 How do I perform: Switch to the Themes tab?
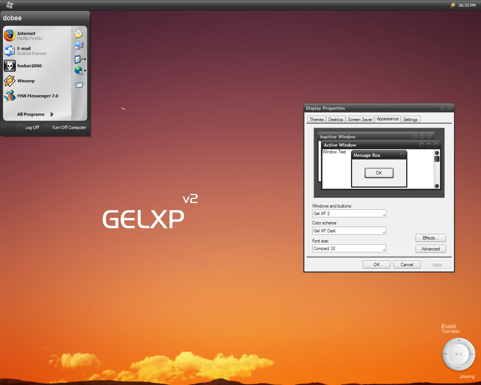tap(316, 120)
